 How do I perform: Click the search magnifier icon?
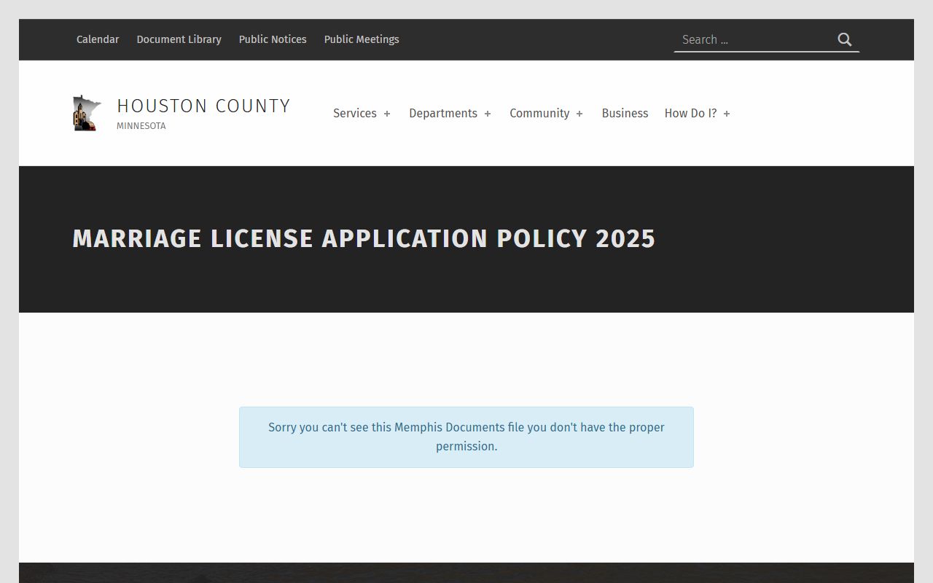coord(845,39)
